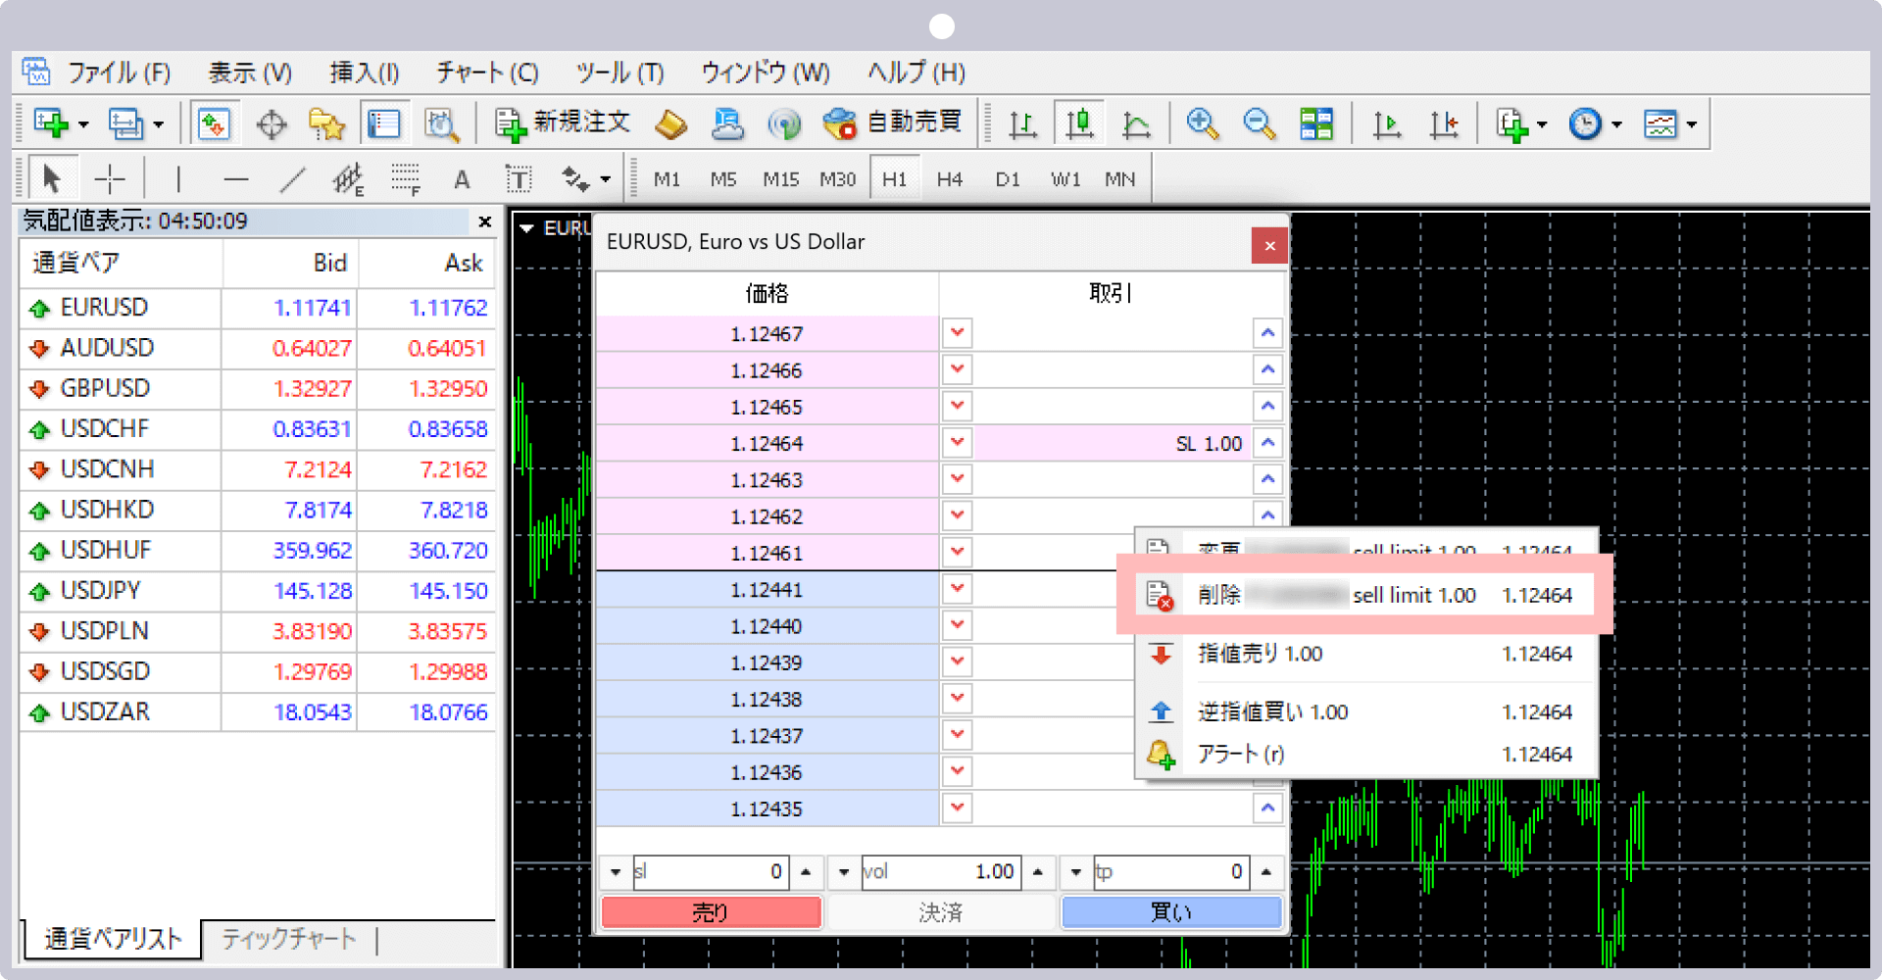Select the Crosshair cursor tool
The width and height of the screenshot is (1882, 980).
click(x=110, y=179)
